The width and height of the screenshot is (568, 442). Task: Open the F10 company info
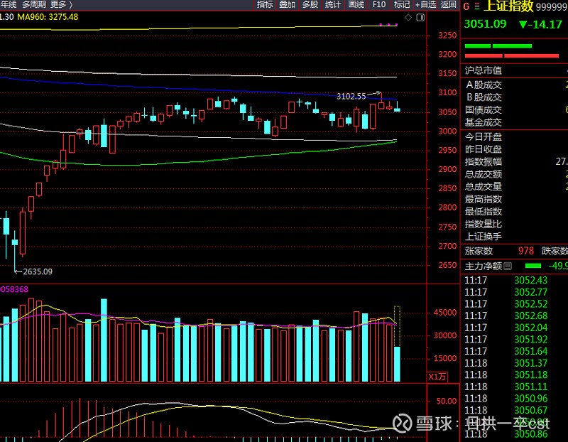pyautogui.click(x=379, y=4)
